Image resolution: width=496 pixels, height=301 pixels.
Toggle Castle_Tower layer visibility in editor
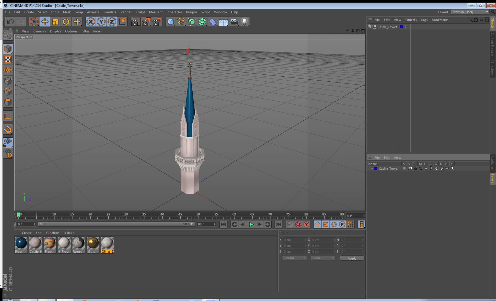pos(410,168)
